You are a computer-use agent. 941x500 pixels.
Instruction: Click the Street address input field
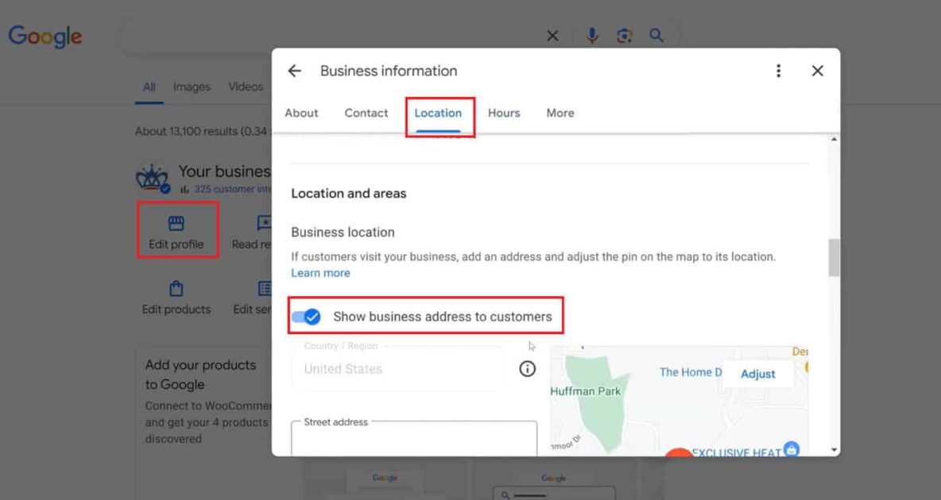(414, 437)
